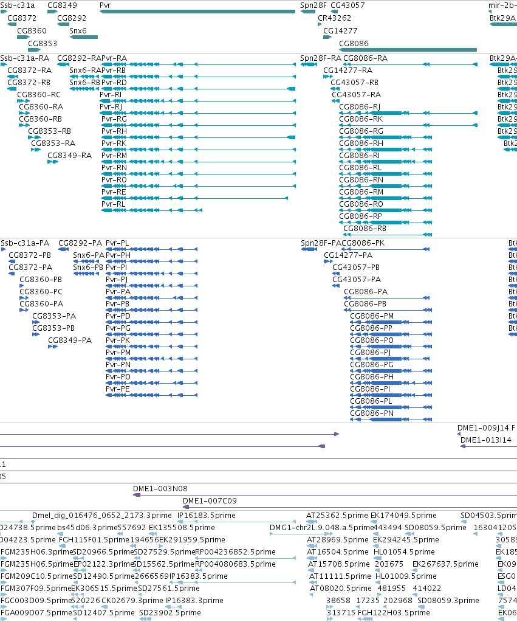Select EST label 'CK02679.3prime'

(132, 601)
